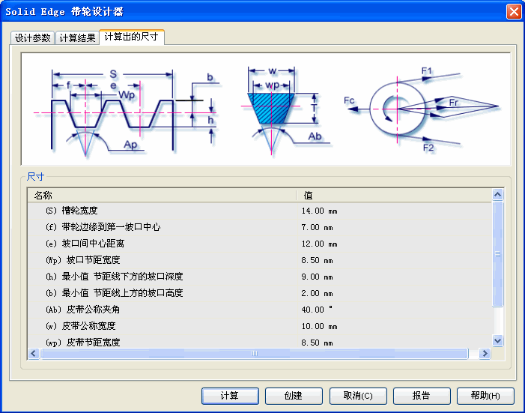Close the Solid Edge dialog window
525x413 pixels.
(513, 11)
